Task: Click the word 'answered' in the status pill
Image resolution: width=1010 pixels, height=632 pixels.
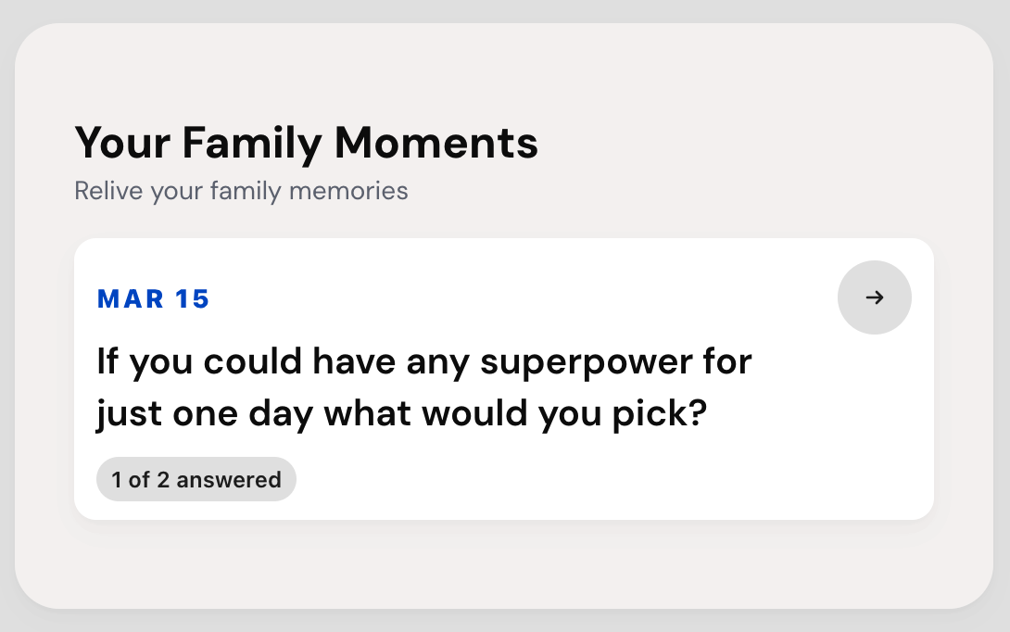Action: click(x=229, y=480)
